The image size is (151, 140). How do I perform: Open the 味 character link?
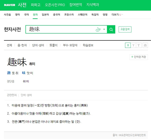(x=24, y=73)
